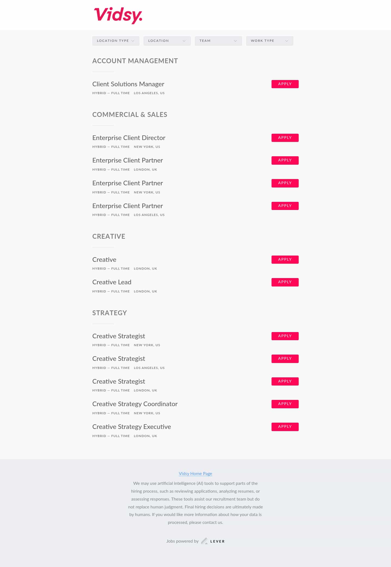
Task: Open the Location Type filter dropdown
Action: 116,41
